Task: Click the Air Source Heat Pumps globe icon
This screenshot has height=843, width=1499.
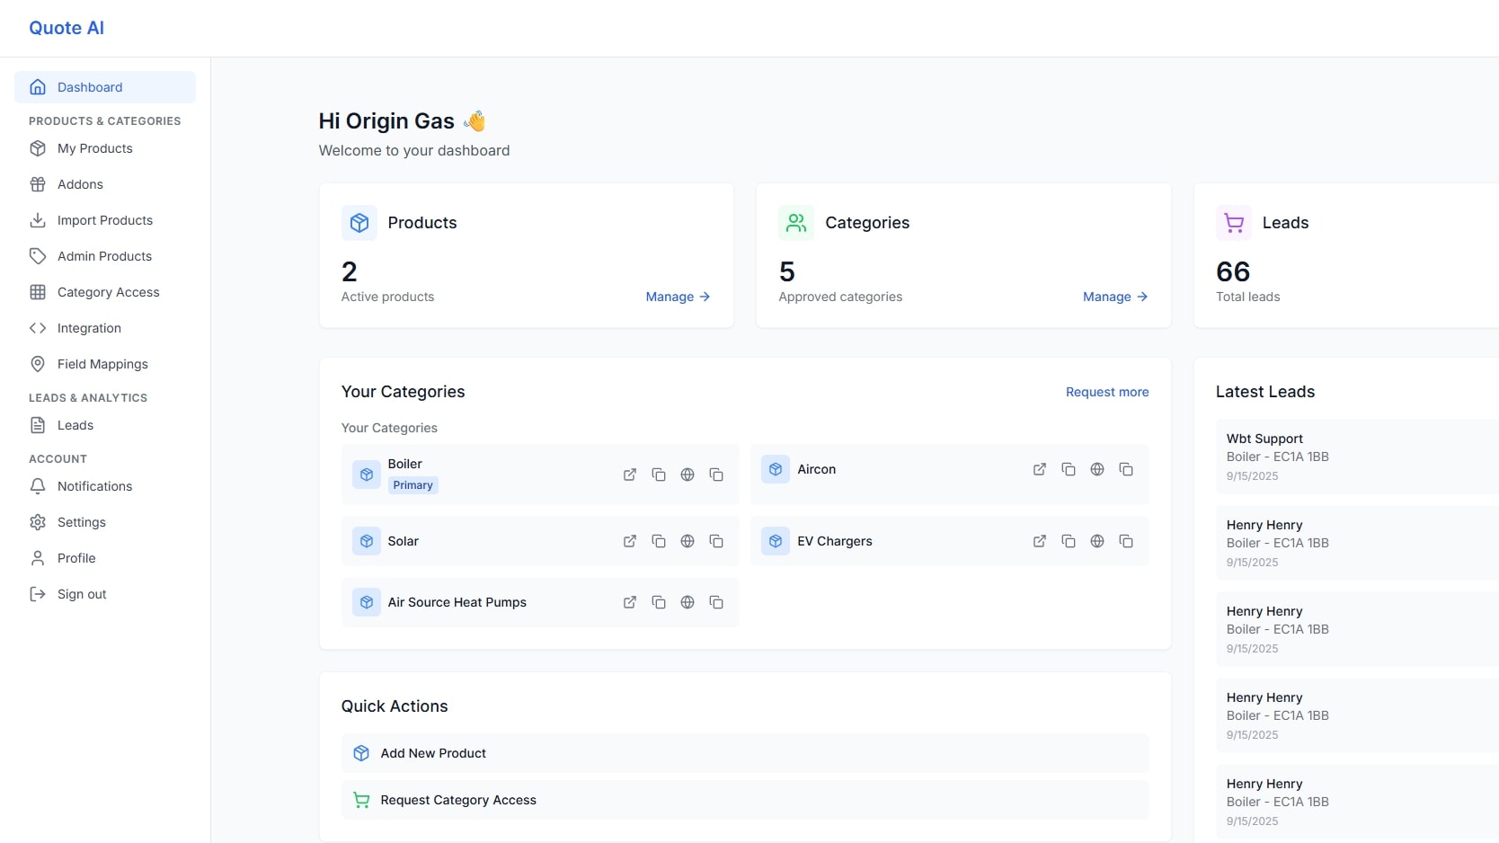Action: click(687, 602)
